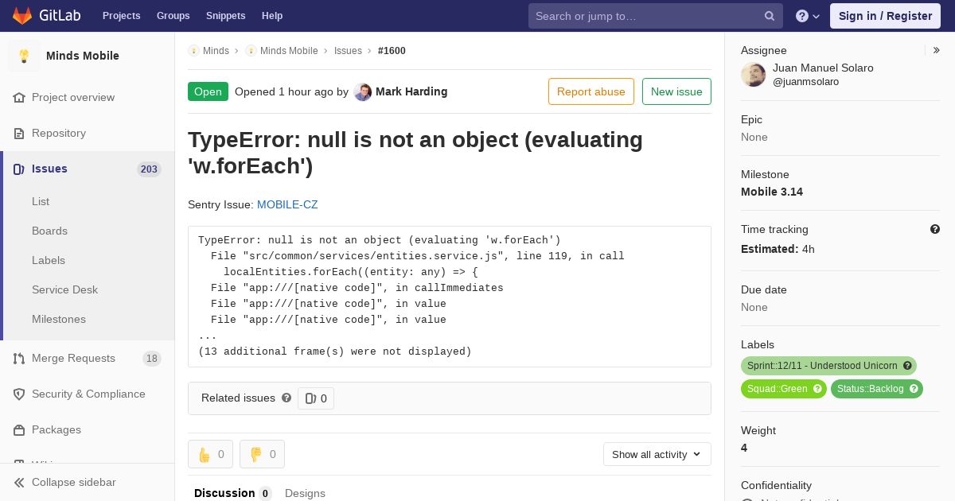Click the Collapse sidebar chevron icon
Viewport: 955px width, 501px height.
pyautogui.click(x=19, y=482)
